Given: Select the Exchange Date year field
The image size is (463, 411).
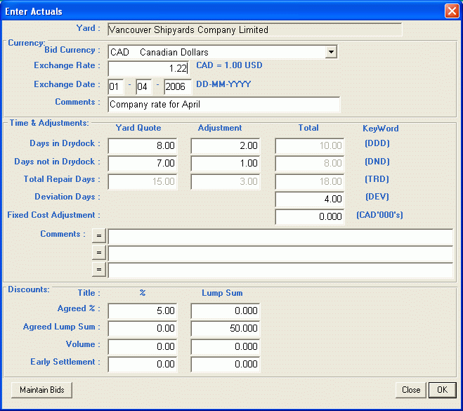Looking at the screenshot, I should point(178,86).
